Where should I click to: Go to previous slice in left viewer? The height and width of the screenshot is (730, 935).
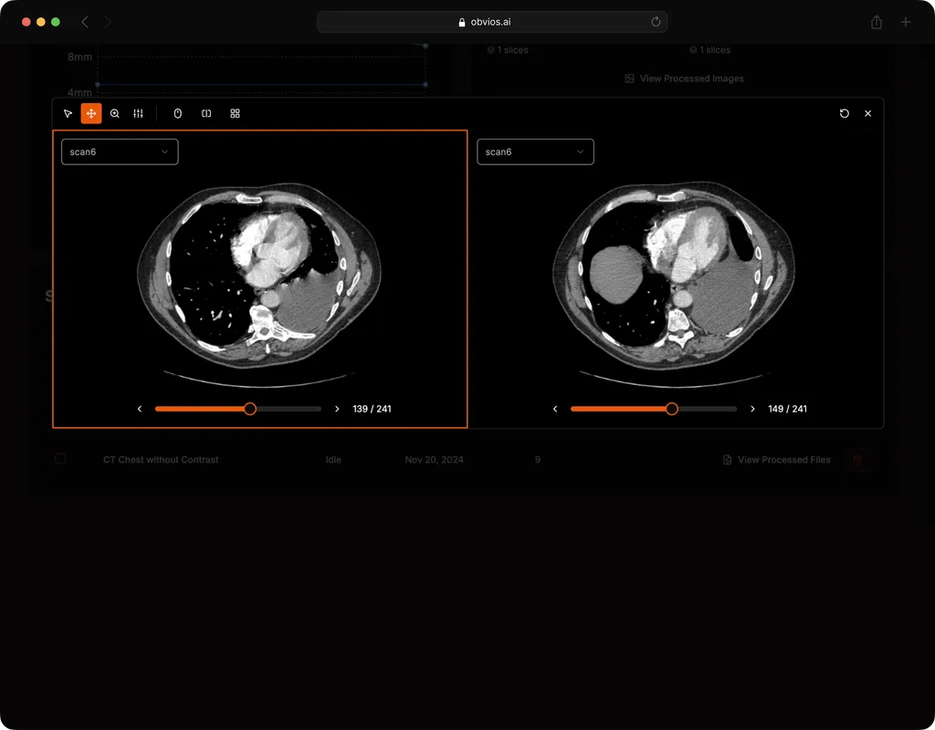(x=140, y=409)
